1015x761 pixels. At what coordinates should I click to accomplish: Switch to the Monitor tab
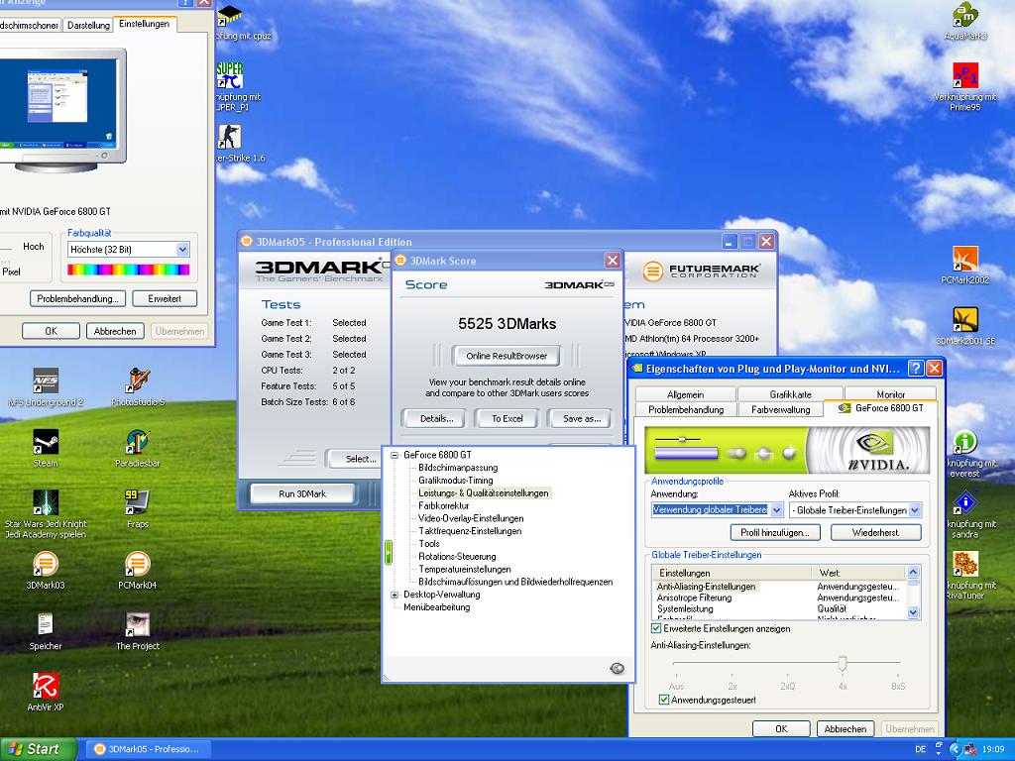pyautogui.click(x=891, y=394)
